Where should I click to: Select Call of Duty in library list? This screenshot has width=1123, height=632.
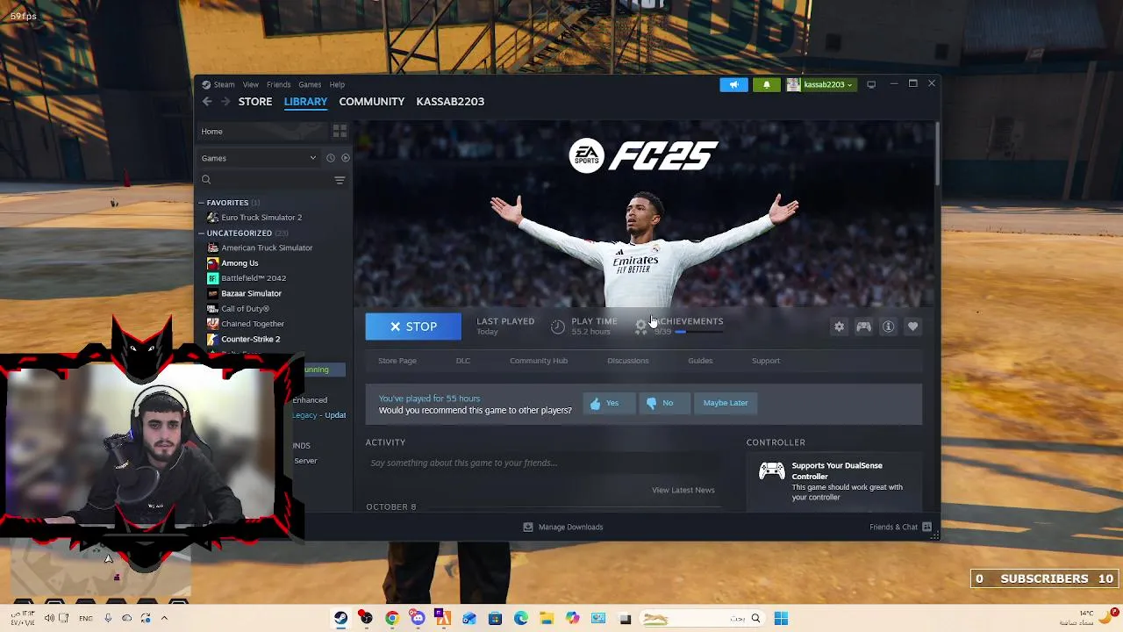coord(245,309)
